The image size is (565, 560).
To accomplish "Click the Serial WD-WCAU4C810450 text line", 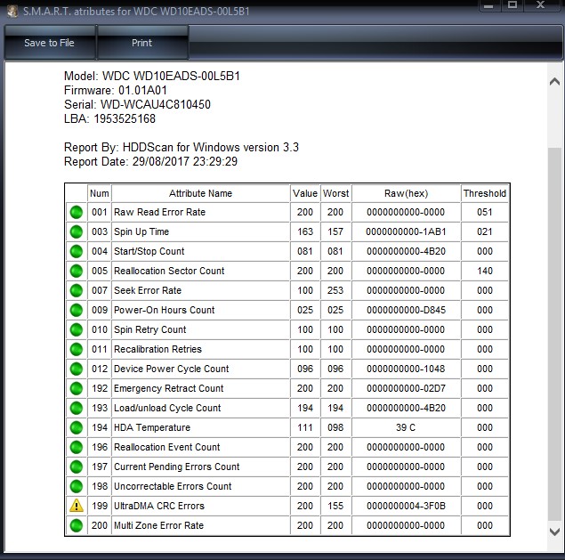I will point(137,104).
